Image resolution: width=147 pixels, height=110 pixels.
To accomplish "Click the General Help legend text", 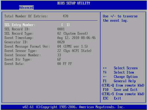I will [x=125, y=81].
